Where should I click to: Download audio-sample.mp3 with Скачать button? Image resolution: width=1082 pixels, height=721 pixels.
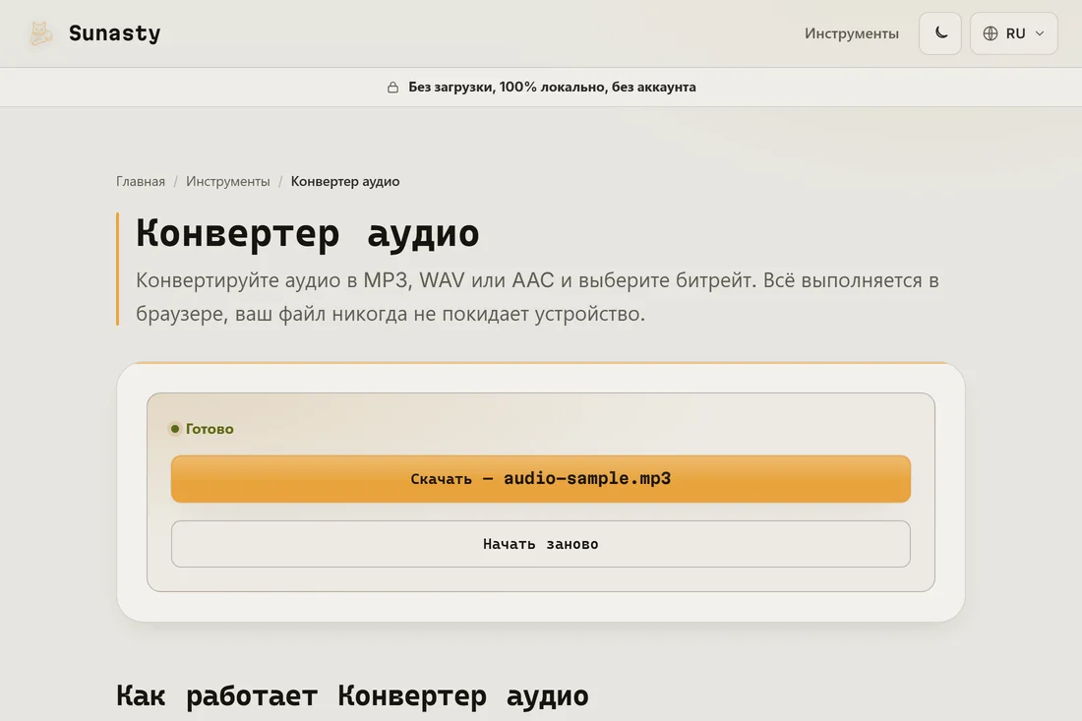click(541, 479)
